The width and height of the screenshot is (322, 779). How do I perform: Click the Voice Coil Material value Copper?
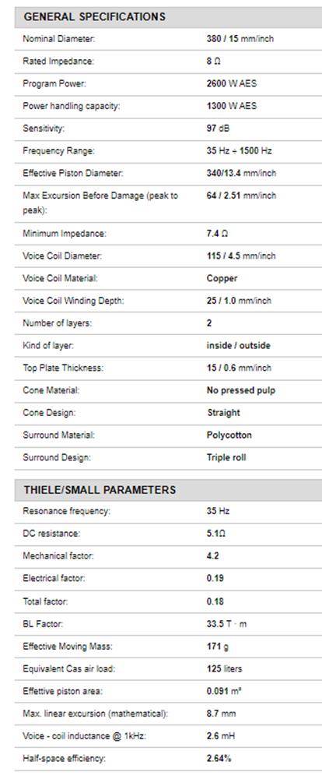pyautogui.click(x=222, y=278)
